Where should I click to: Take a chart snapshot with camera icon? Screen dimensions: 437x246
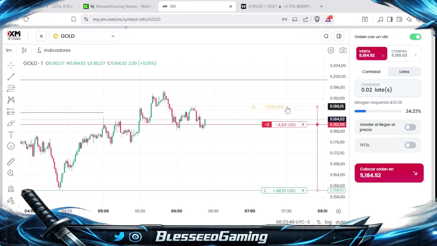pos(343,50)
